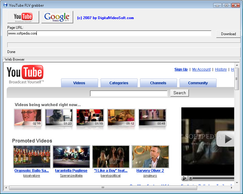Click the Orgosolo: Ballo Sa... title link
This screenshot has width=243, height=194.
tap(32, 170)
